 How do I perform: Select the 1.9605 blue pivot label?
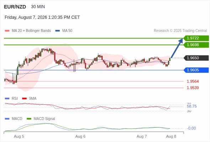(196, 70)
